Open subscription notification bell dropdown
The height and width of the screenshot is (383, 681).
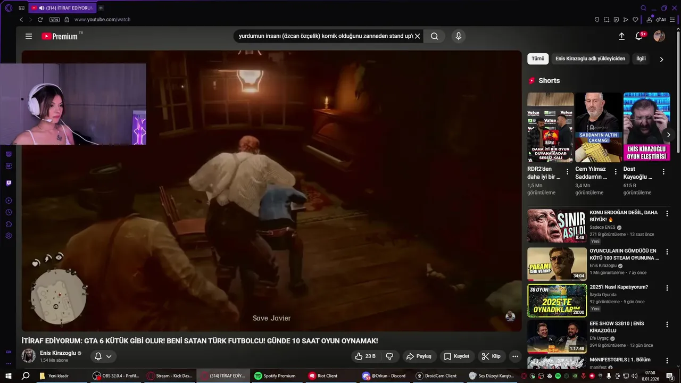click(103, 356)
